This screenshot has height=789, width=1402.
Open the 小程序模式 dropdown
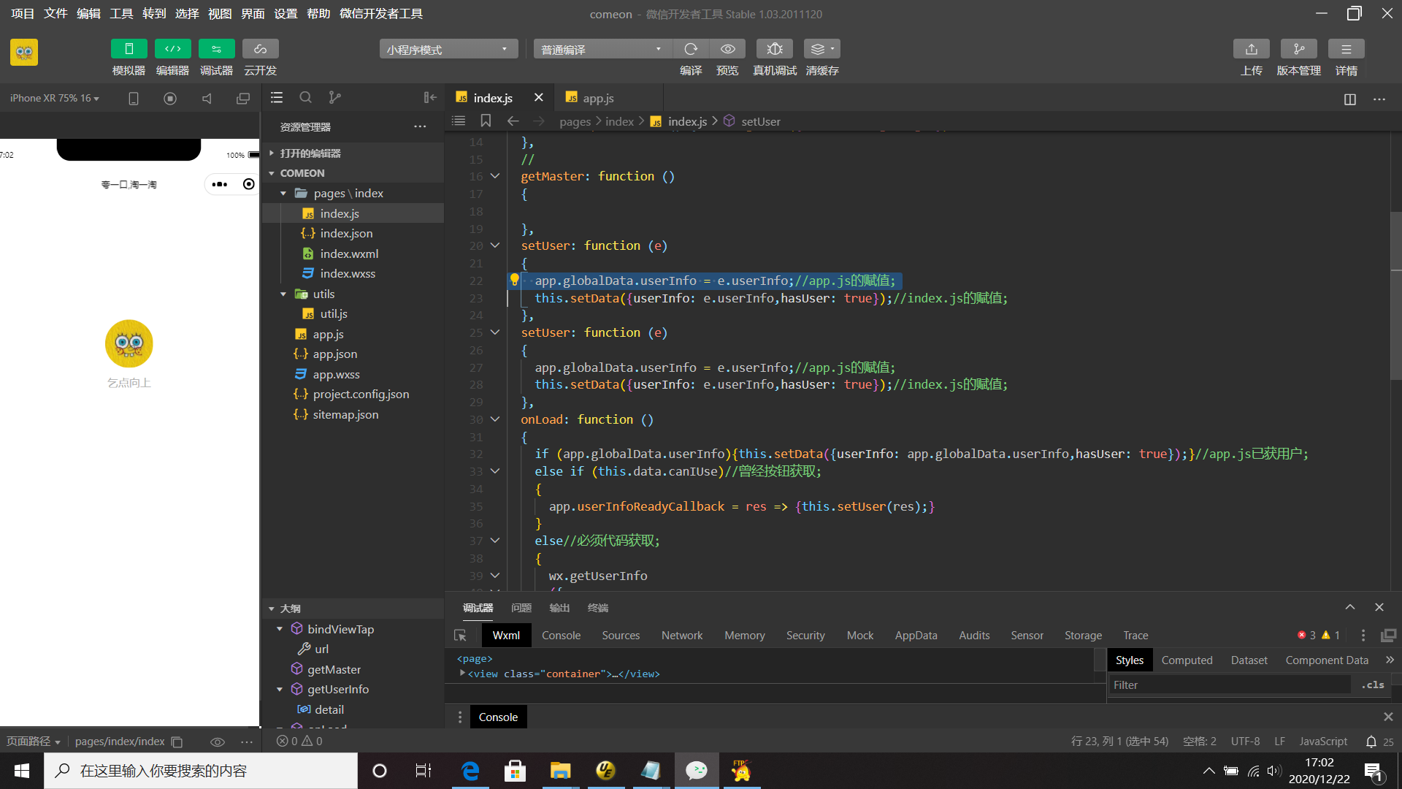coord(448,49)
